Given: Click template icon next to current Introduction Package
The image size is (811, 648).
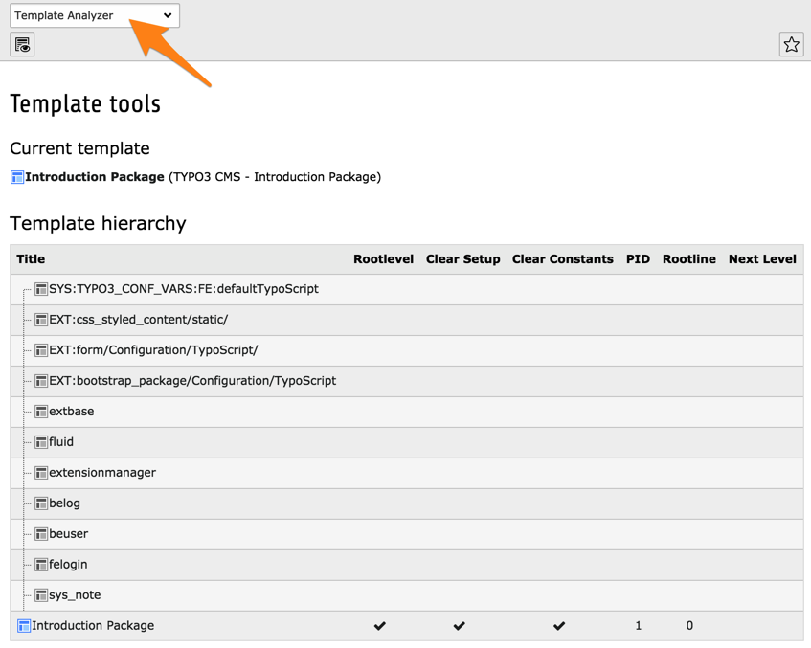Looking at the screenshot, I should click(x=17, y=177).
